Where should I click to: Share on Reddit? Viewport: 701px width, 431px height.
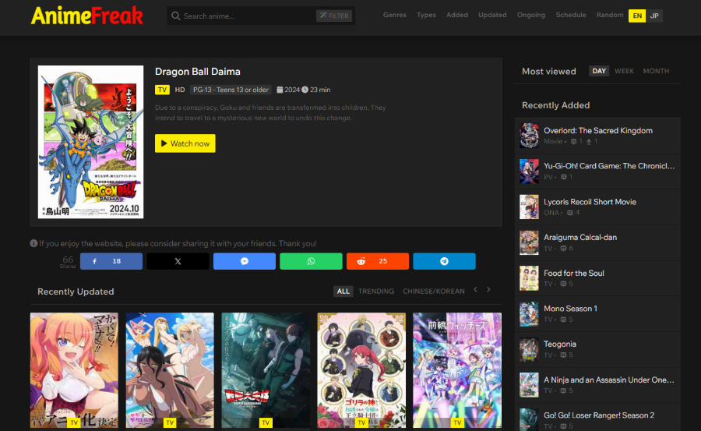click(378, 261)
